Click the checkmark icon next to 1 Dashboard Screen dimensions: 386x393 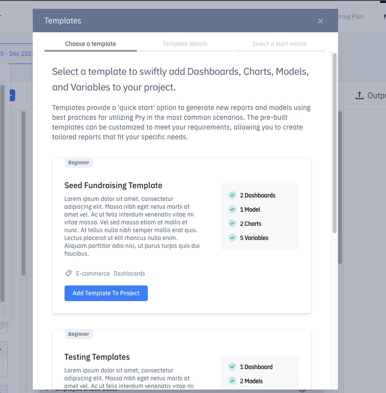[x=232, y=367]
